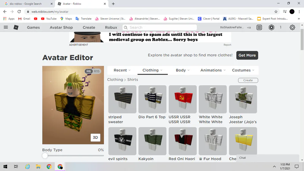The image size is (304, 171).
Task: Open a new browser tab with plus icon
Action: click(x=113, y=4)
